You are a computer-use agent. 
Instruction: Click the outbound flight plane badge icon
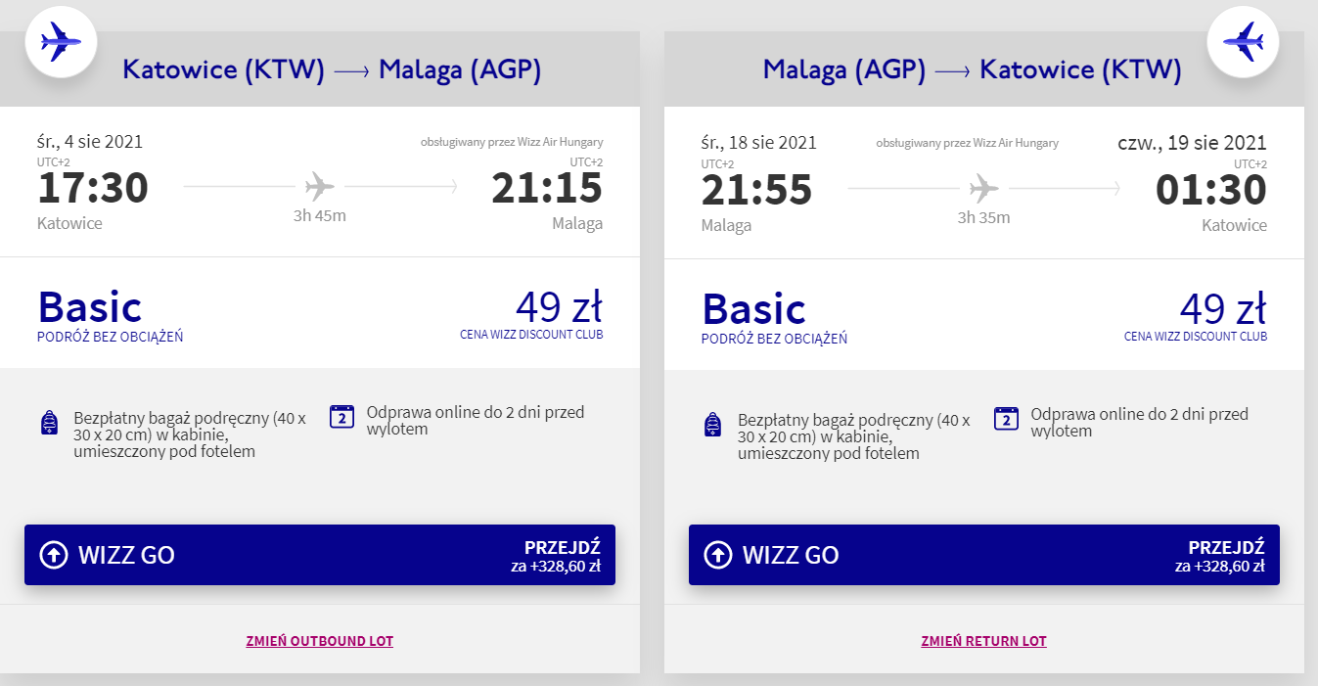point(61,42)
